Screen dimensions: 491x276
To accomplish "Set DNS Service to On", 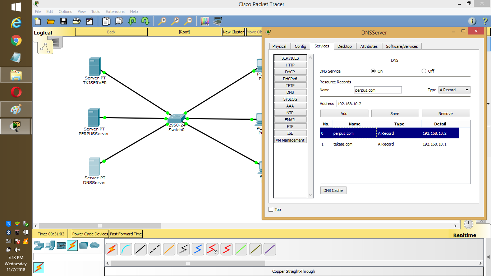I will (x=373, y=71).
